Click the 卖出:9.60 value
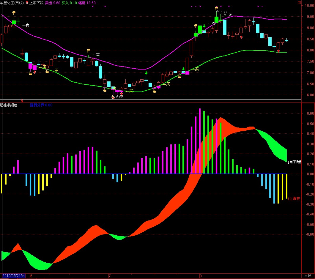The height and width of the screenshot is (279, 315). coord(53,3)
